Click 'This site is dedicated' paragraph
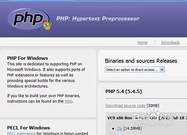Screen dimensions: 187x135 coord(46,75)
